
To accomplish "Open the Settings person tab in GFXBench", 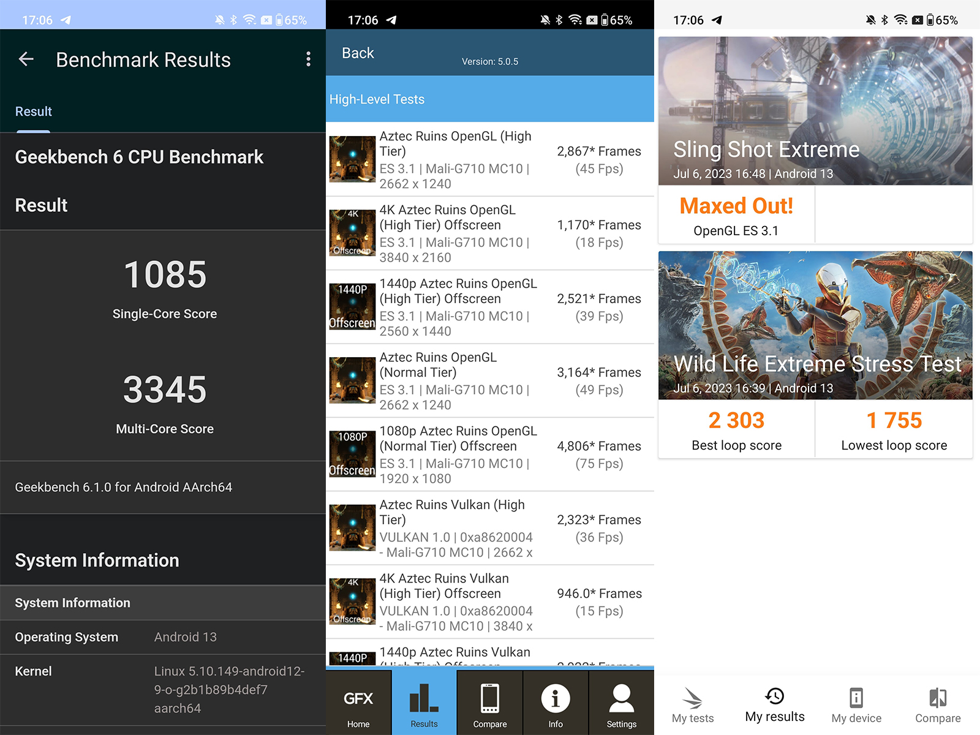I will [621, 703].
